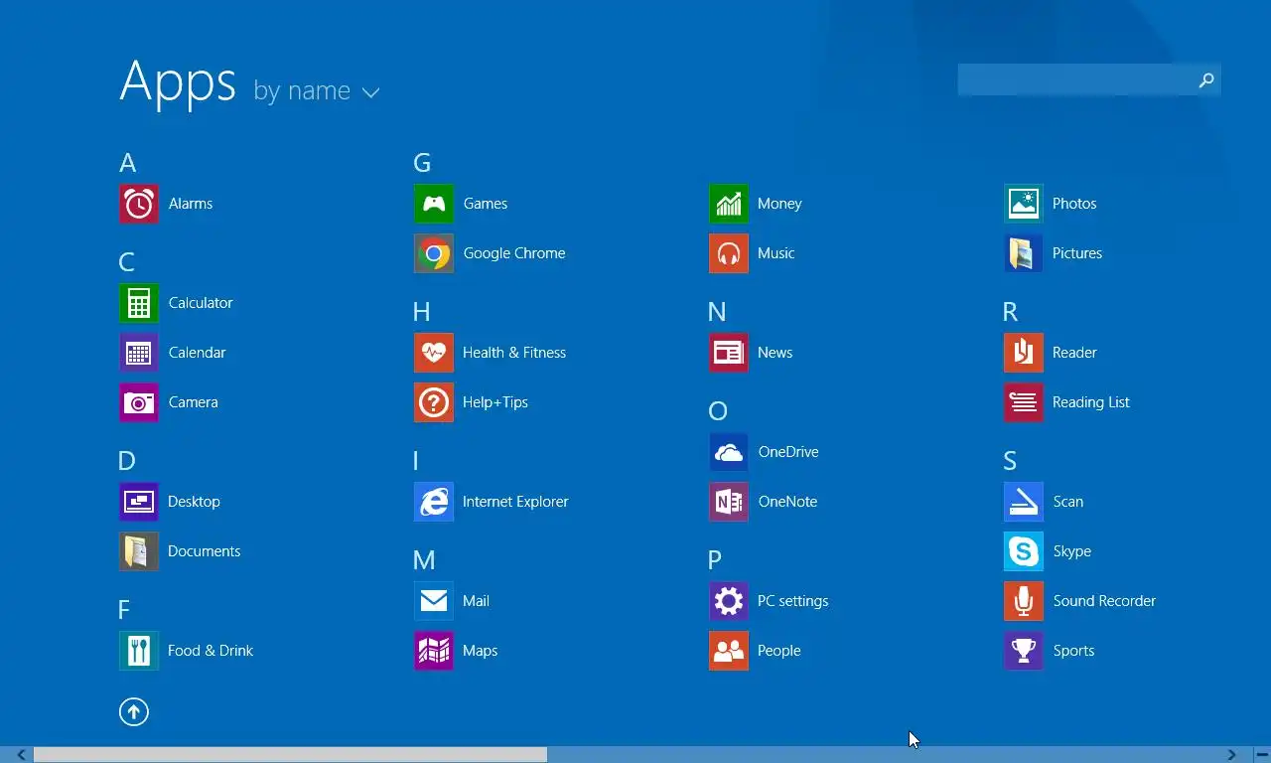Launch the Sound Recorder microphone icon
The image size is (1271, 763).
coord(1024,601)
